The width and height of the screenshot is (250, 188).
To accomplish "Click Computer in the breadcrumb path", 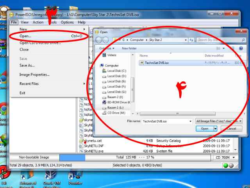I will click(x=137, y=40).
